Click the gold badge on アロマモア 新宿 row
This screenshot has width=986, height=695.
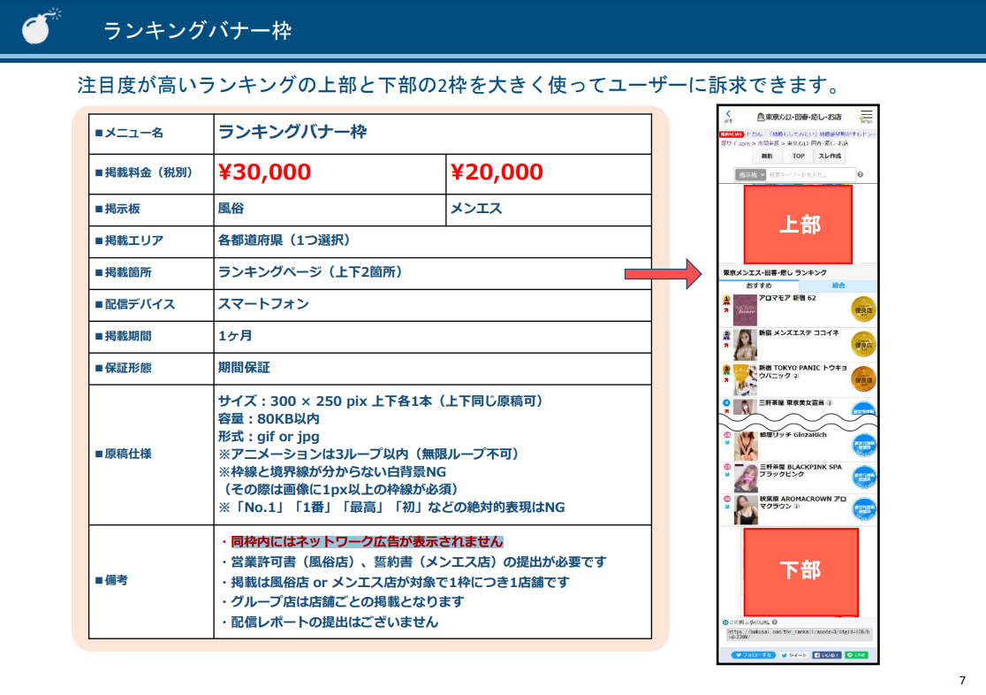(863, 309)
